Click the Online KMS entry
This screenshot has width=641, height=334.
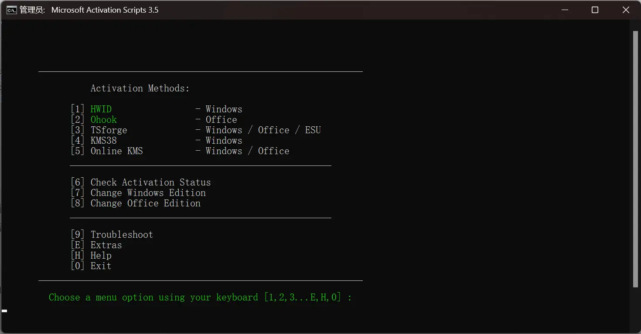point(116,151)
